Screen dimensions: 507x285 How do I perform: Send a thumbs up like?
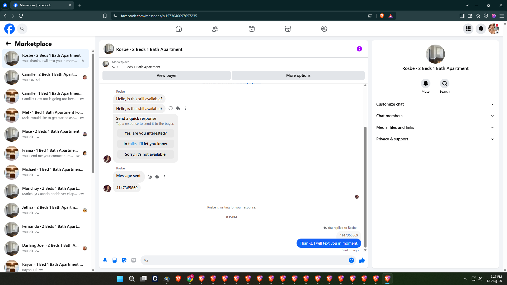coord(362,260)
